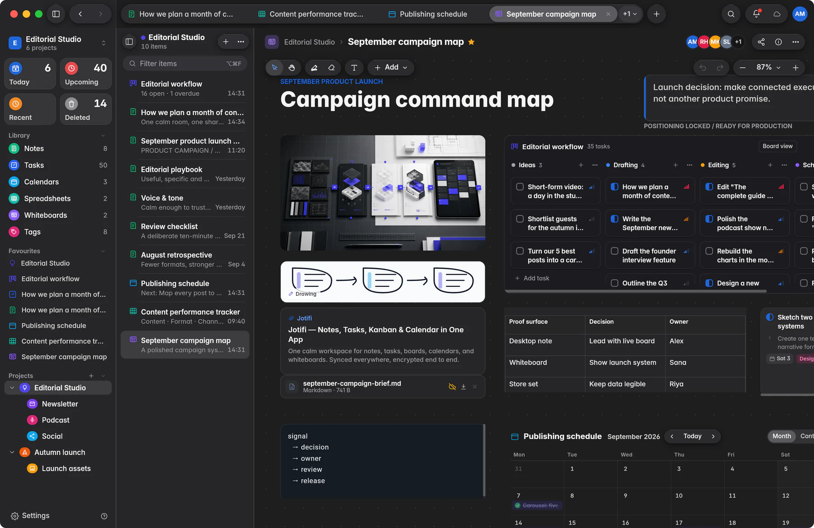Open the share icon in header
Image resolution: width=814 pixels, height=528 pixels.
point(762,42)
